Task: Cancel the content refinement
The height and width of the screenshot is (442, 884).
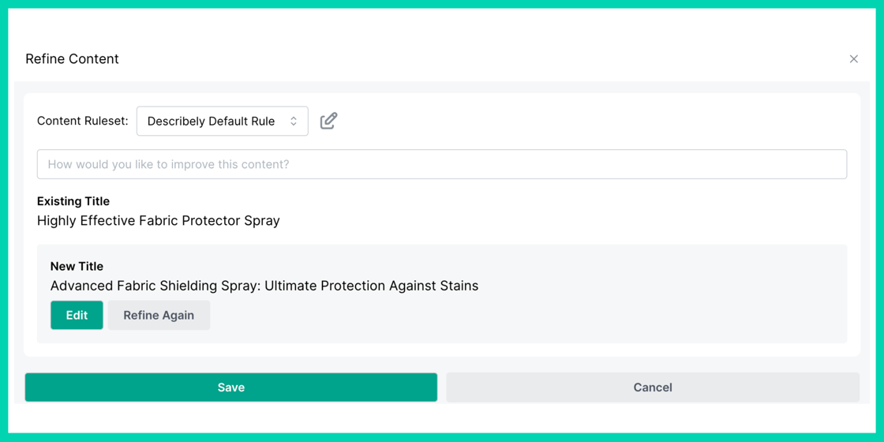Action: (652, 388)
